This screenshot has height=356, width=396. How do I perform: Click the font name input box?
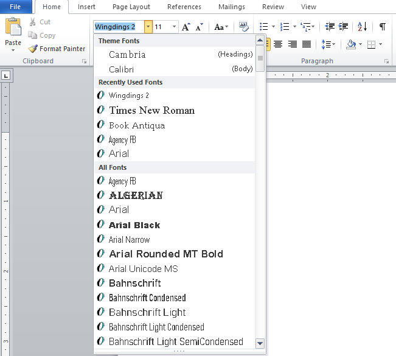(x=119, y=27)
